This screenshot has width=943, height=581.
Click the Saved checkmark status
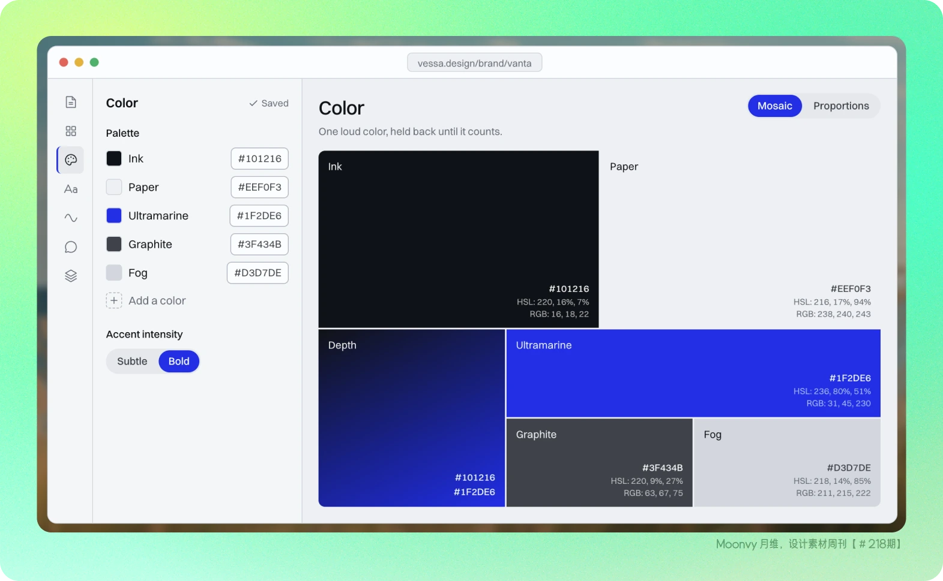pyautogui.click(x=268, y=103)
